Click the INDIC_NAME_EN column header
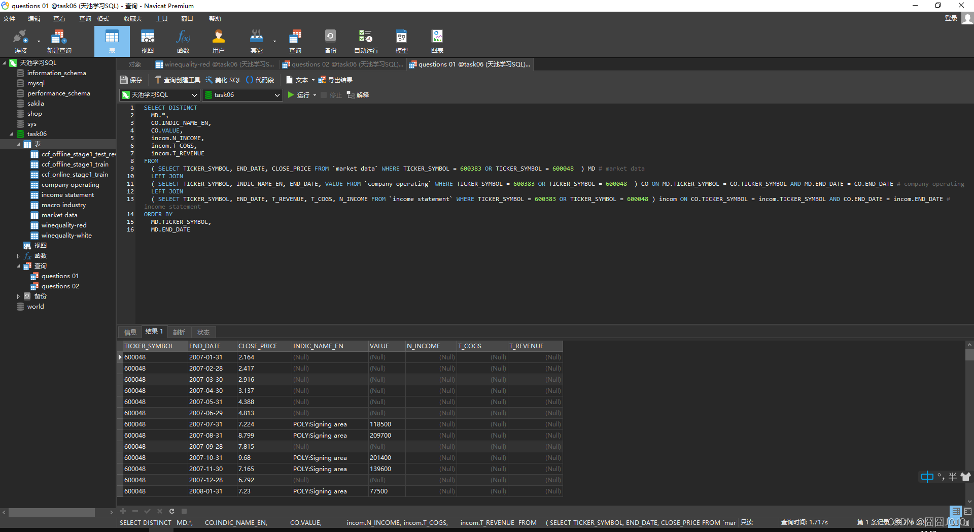 pyautogui.click(x=330, y=346)
